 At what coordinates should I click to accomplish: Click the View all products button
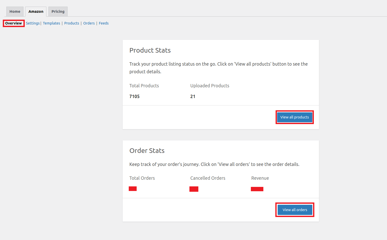pyautogui.click(x=294, y=117)
